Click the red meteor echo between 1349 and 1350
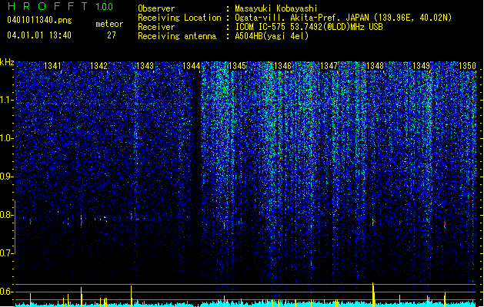Image resolution: width=484 pixels, height=307 pixels. pyautogui.click(x=445, y=224)
